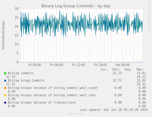Click the 'Last update: Sat Jun 20 05:25:26 2026' text
The height and width of the screenshot is (117, 152).
pos(114,110)
